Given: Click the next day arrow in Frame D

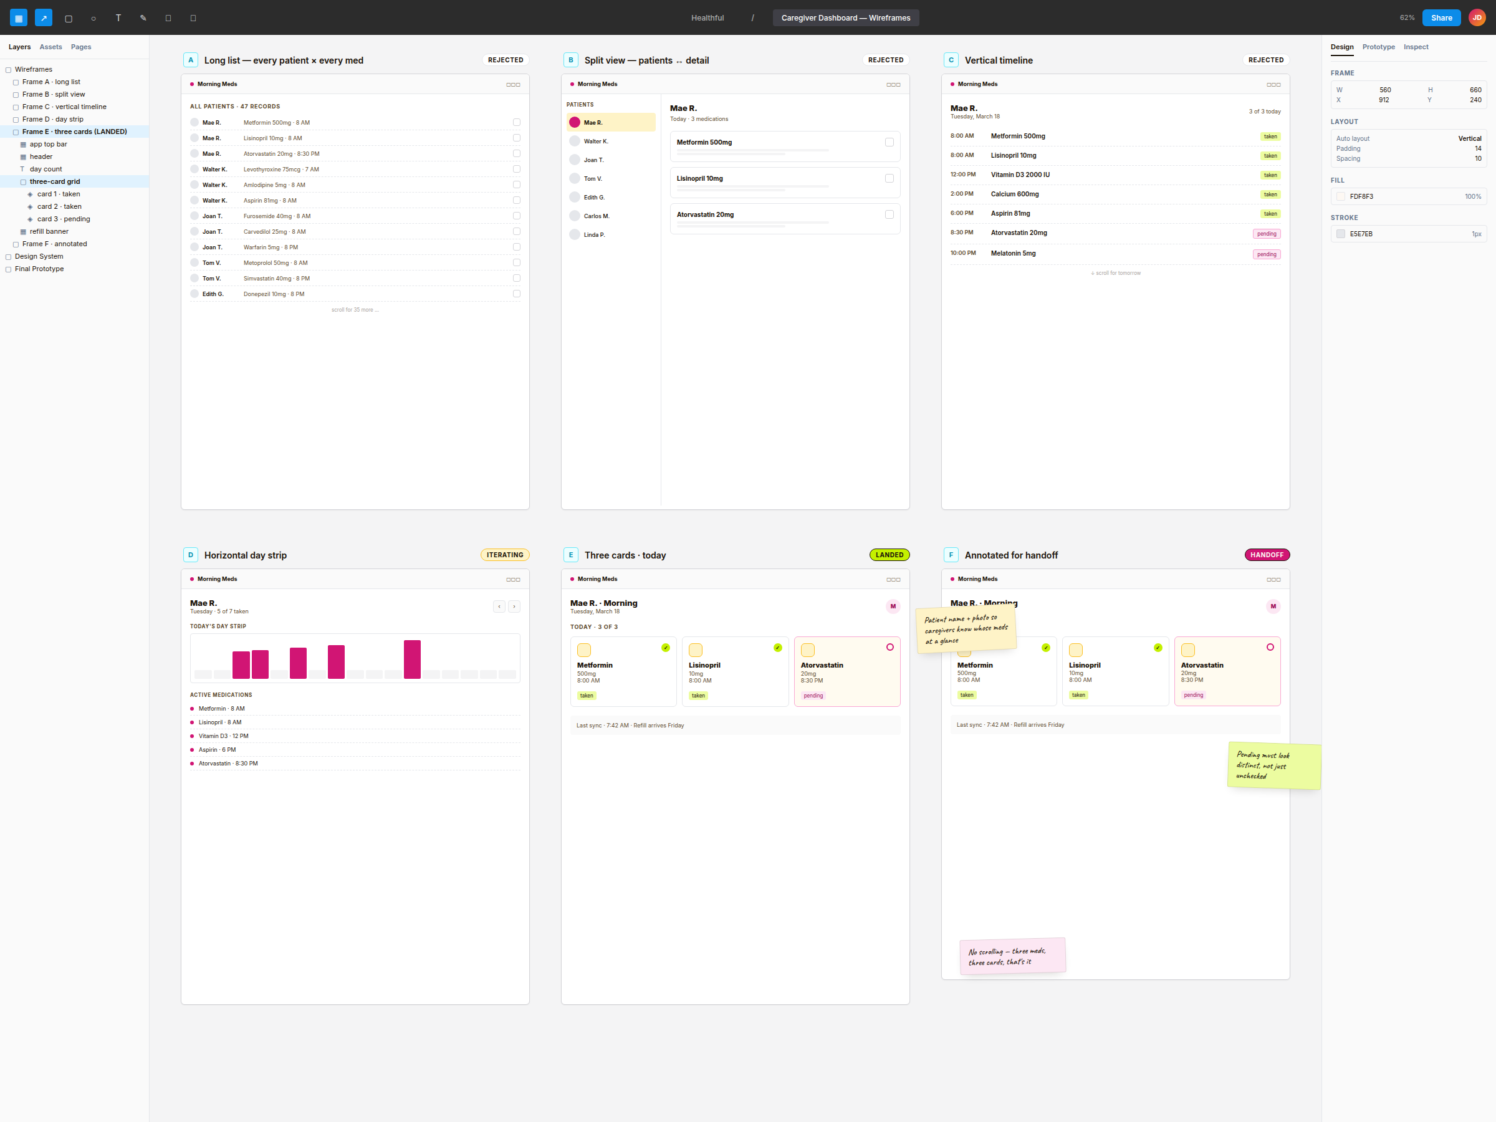Looking at the screenshot, I should pyautogui.click(x=514, y=607).
